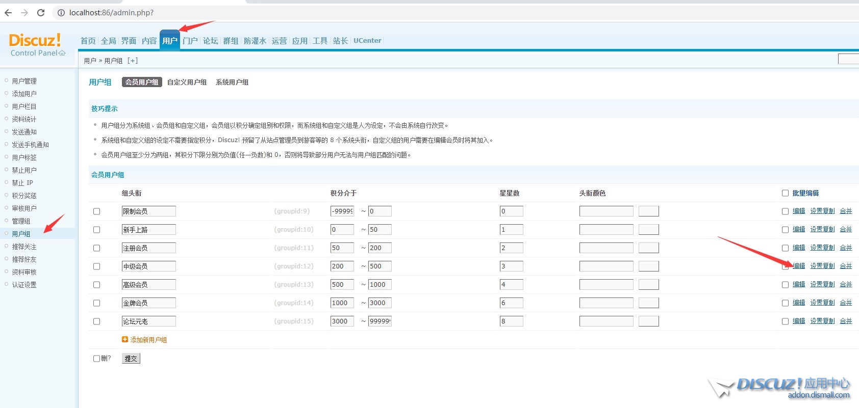Click the Discuz! addon center logo
Image resolution: width=859 pixels, height=408 pixels.
click(x=779, y=388)
